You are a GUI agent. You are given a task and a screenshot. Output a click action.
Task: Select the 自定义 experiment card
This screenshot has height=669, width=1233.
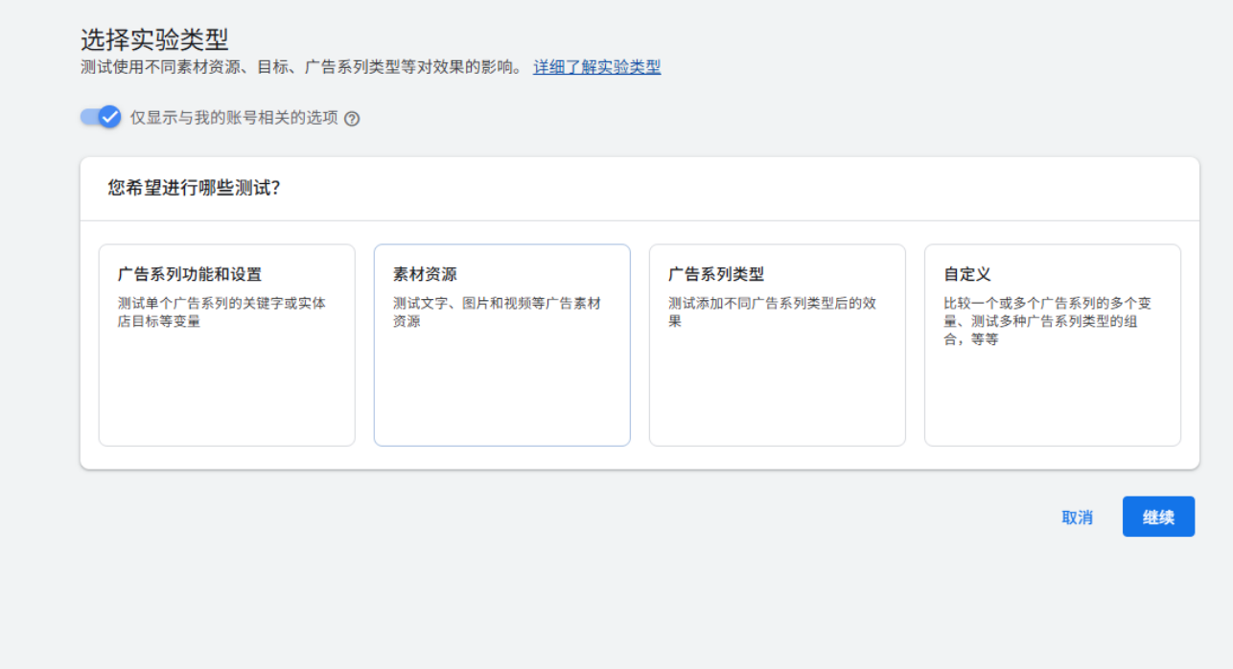click(x=1052, y=345)
